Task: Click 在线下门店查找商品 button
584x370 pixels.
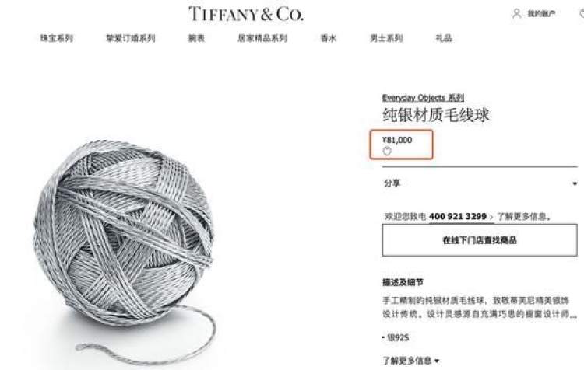Action: pyautogui.click(x=480, y=240)
